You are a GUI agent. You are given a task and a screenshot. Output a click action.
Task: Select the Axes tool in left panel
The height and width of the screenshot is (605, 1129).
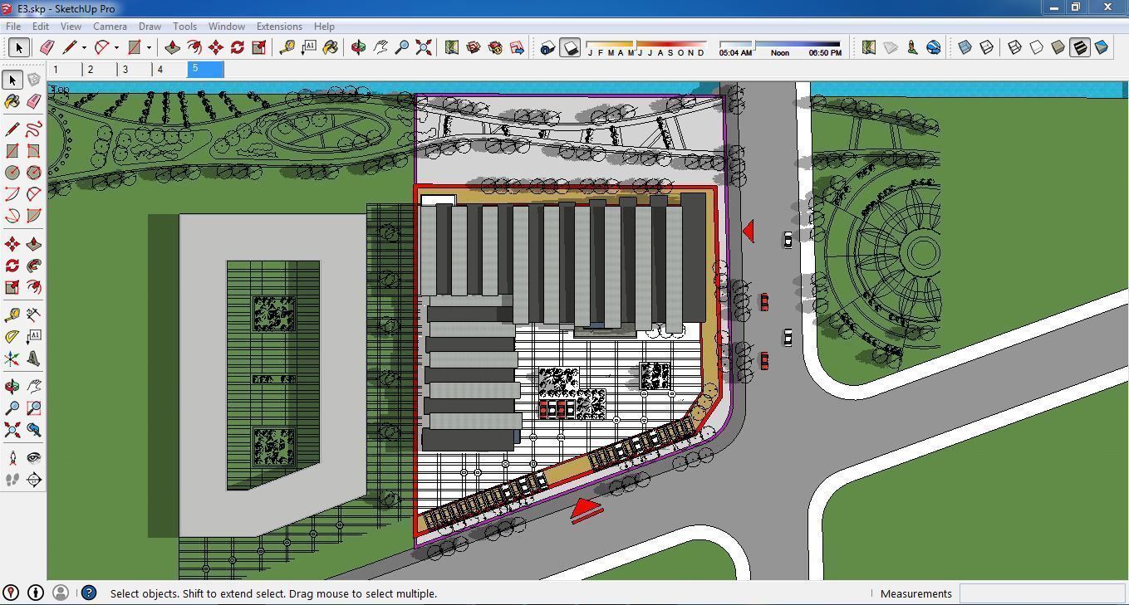click(x=12, y=359)
